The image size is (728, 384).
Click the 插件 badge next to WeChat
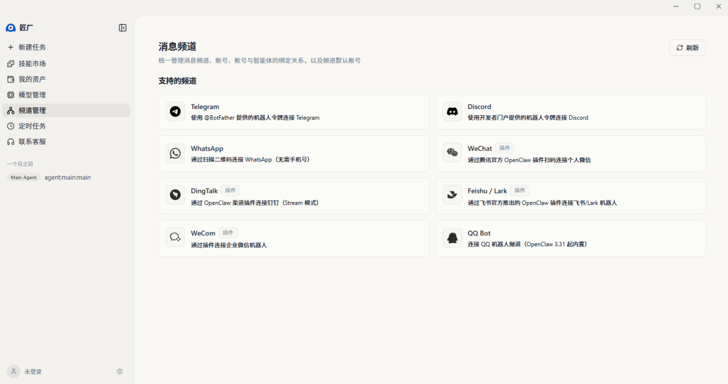(x=505, y=148)
